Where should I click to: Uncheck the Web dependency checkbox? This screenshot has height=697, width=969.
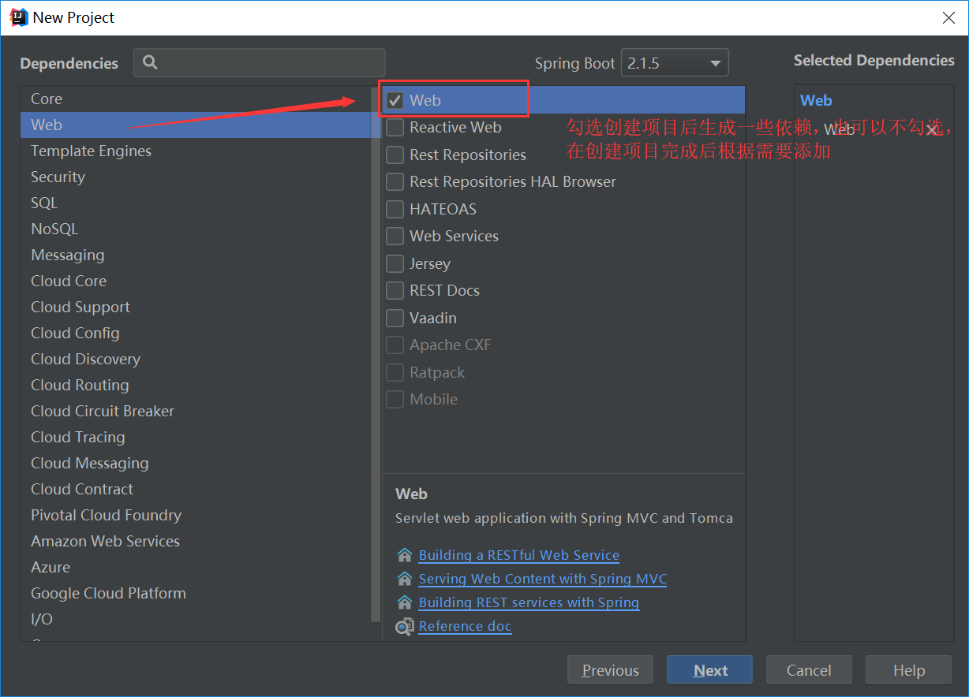pos(395,100)
